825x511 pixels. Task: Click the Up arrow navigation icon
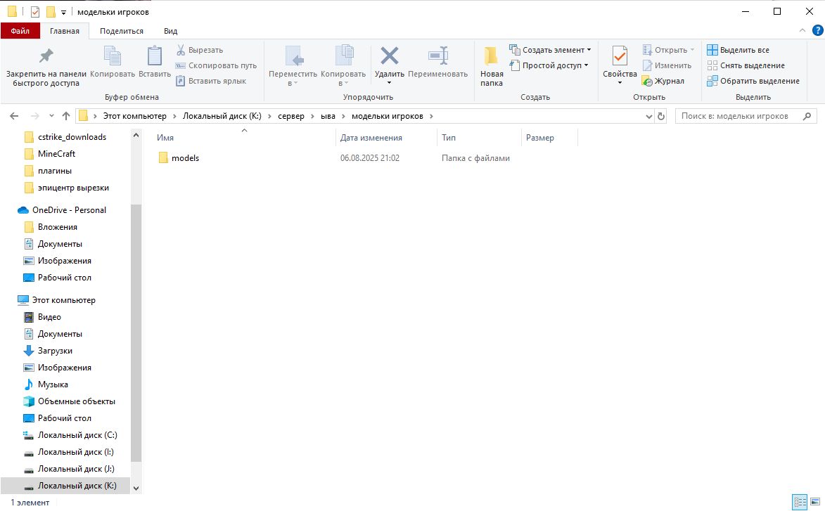[x=66, y=116]
